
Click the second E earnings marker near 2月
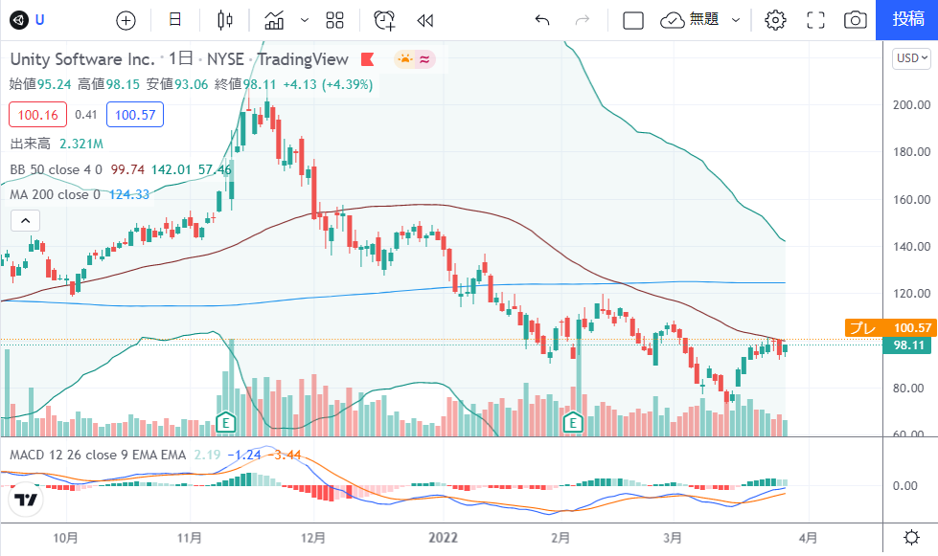tap(573, 423)
